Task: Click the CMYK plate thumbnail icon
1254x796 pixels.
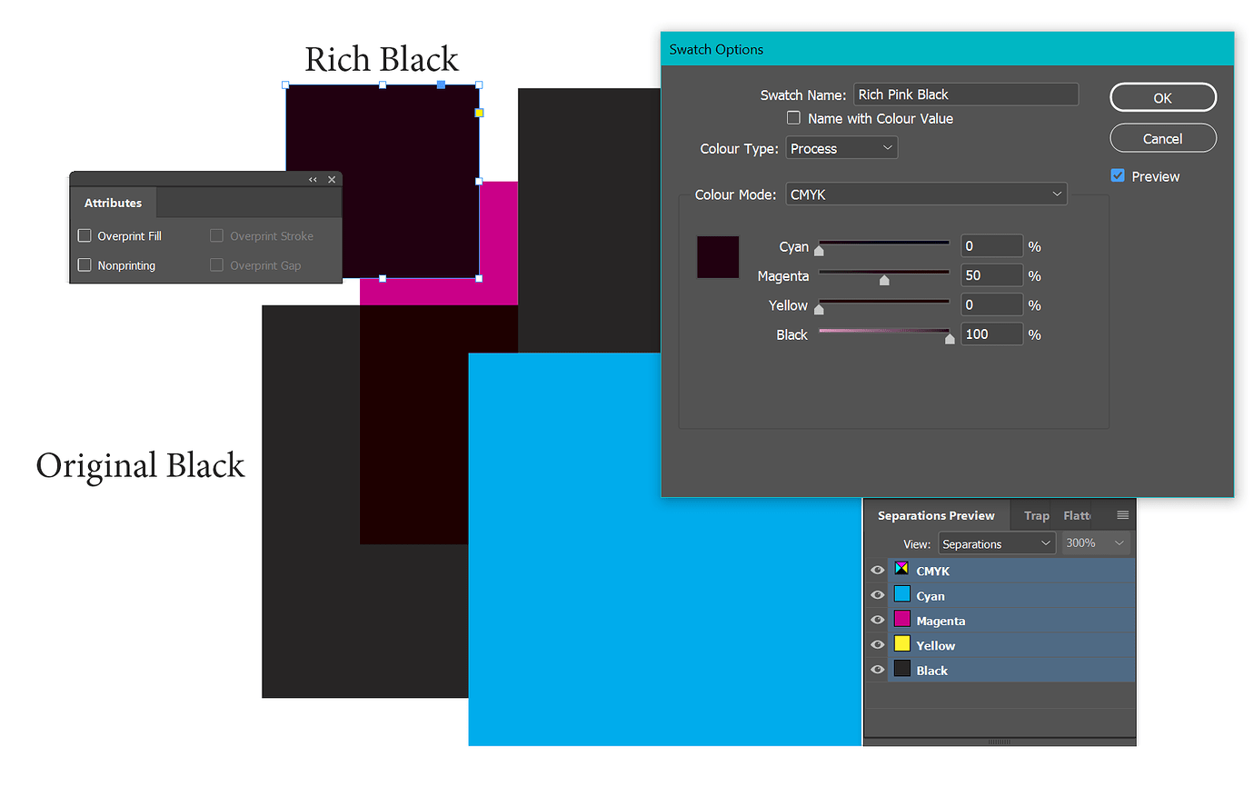Action: click(x=901, y=568)
